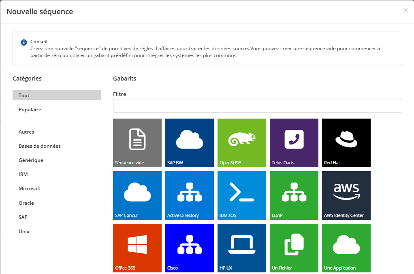Select the Cisco template tile
This screenshot has height=274, width=414.
189,247
